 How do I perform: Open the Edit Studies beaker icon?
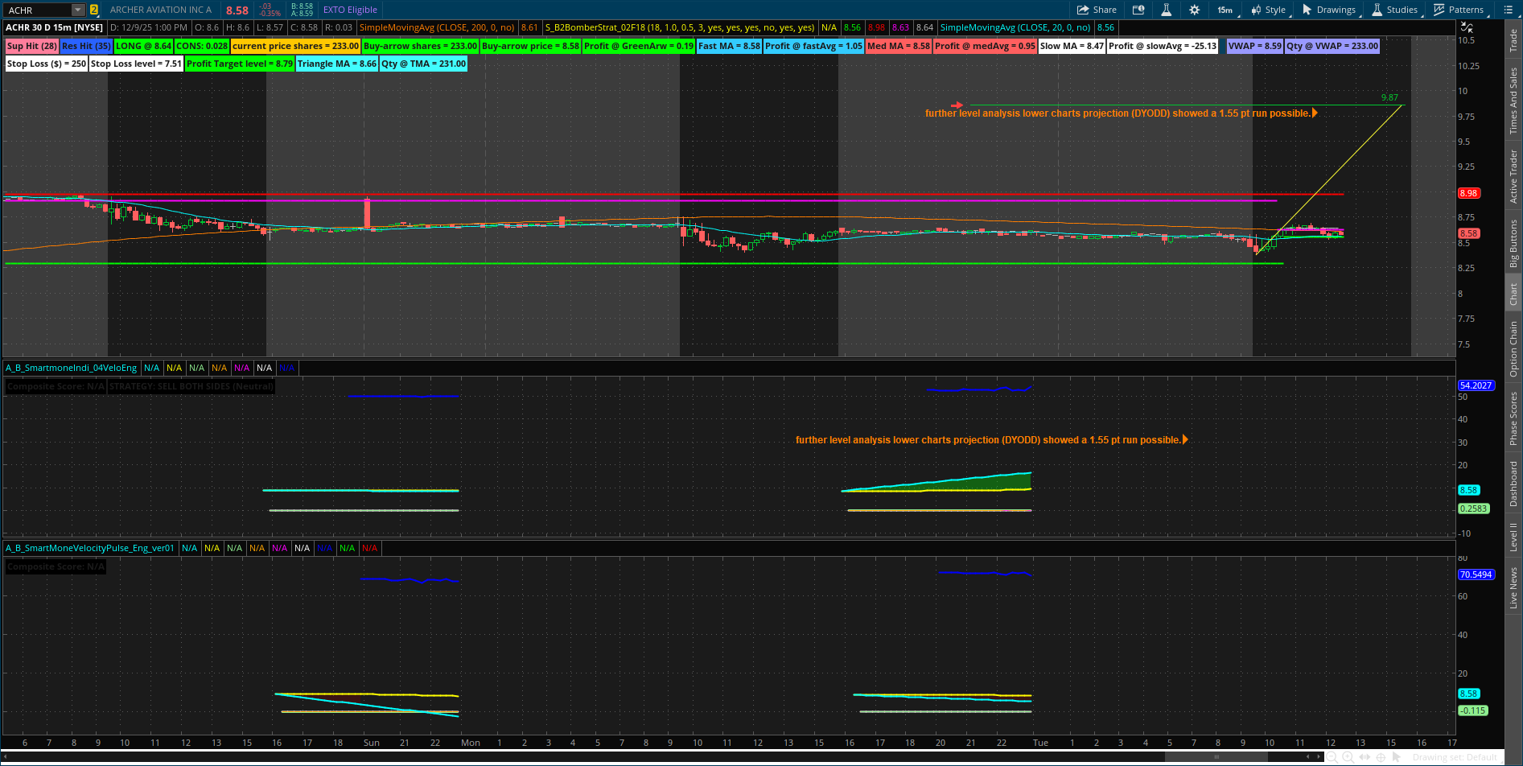tap(1166, 10)
